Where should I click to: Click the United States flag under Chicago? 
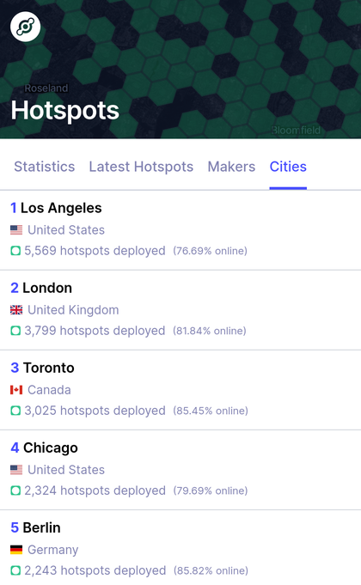click(16, 470)
